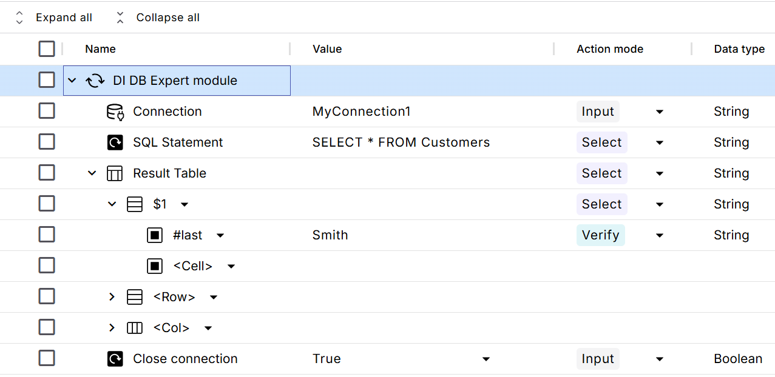Click the Result Table grid icon
The height and width of the screenshot is (377, 775).
tap(115, 173)
